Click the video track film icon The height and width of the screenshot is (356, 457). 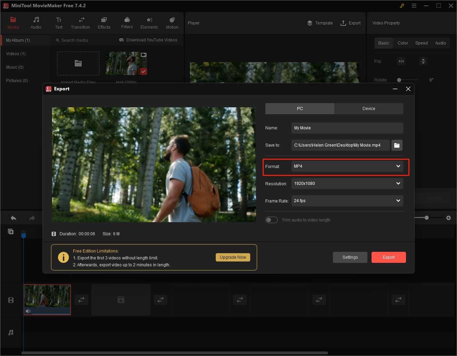(11, 300)
